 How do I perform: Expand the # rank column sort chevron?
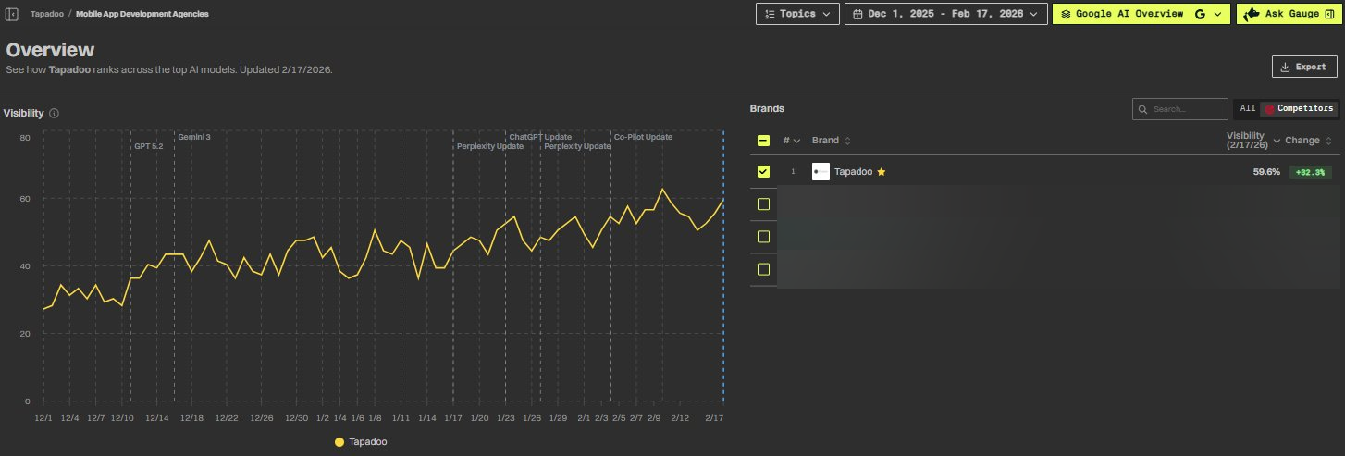[x=797, y=141]
